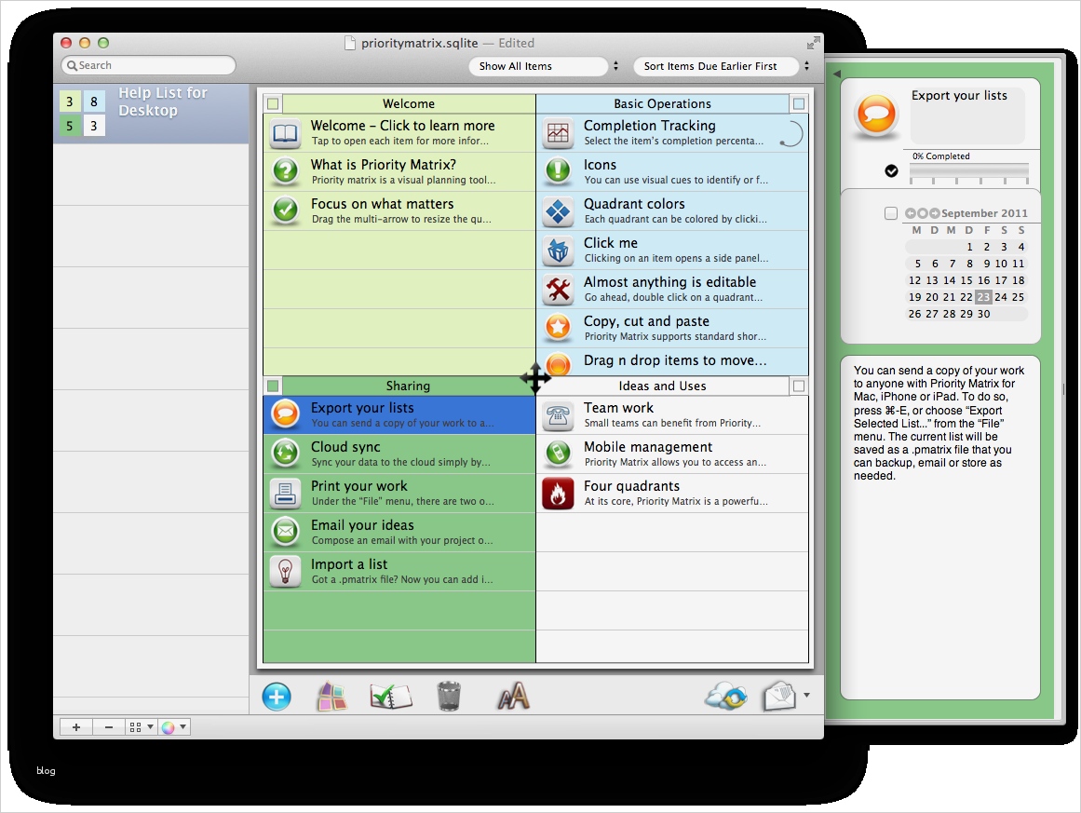The image size is (1081, 813).
Task: Toggle the Basic Operations quadrant checkbox
Action: (798, 104)
